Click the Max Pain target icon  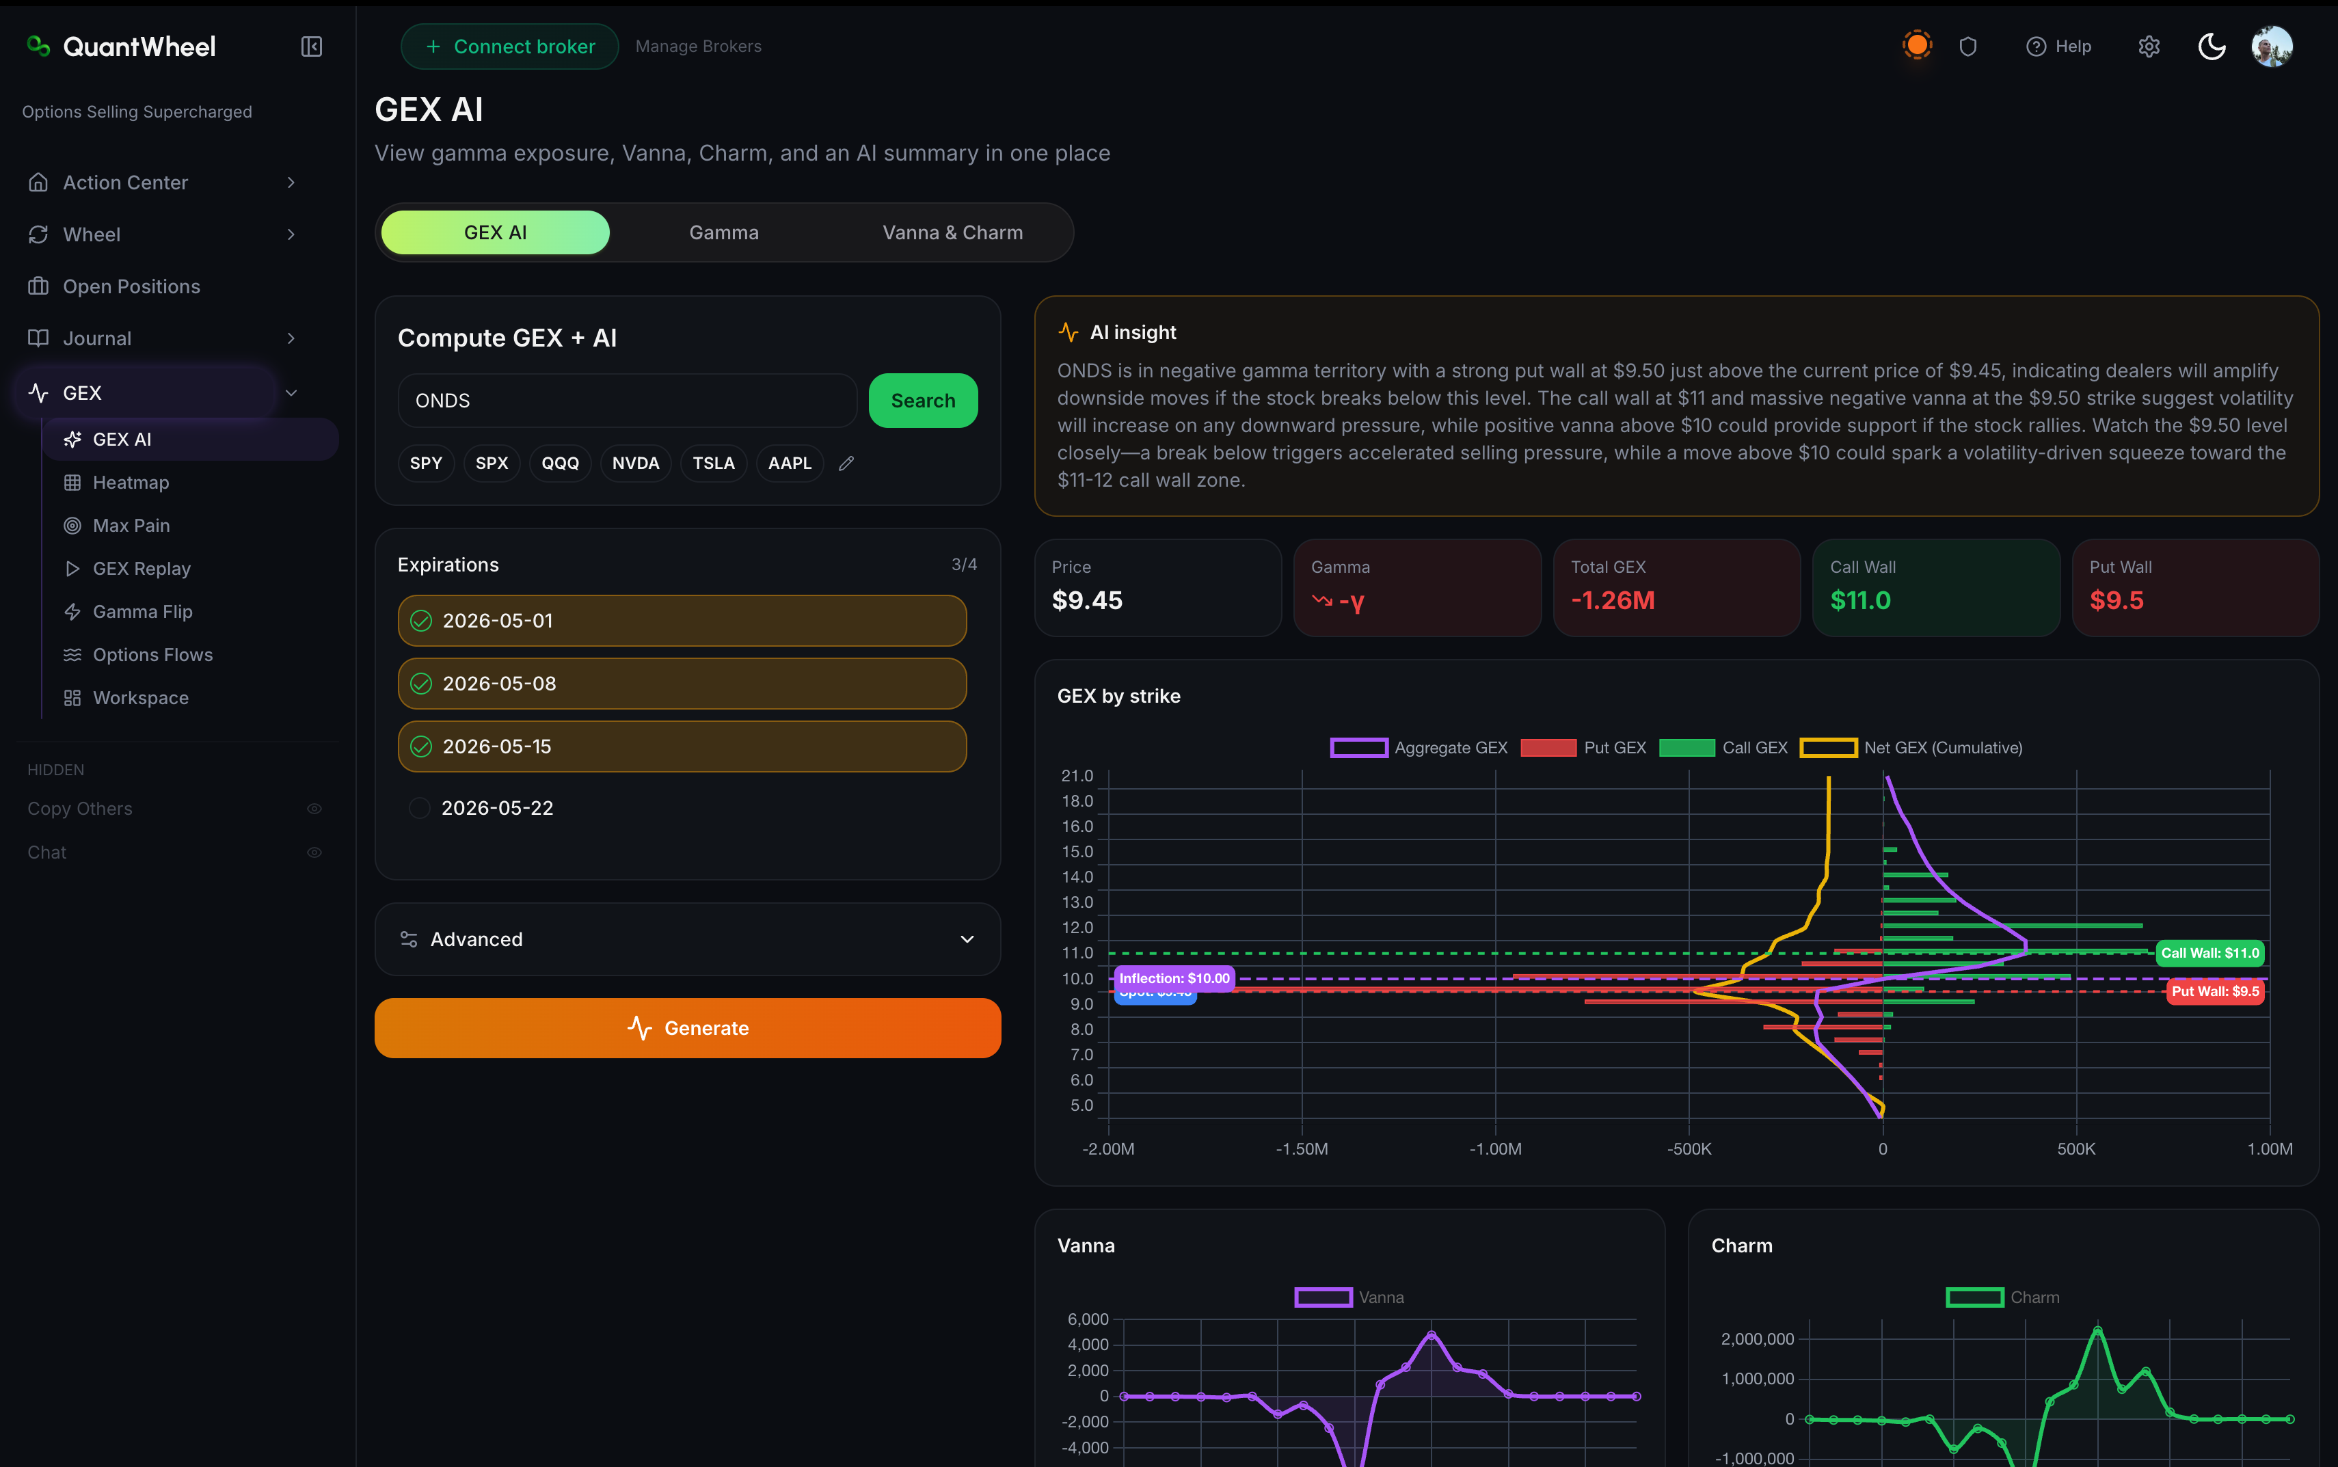(72, 526)
